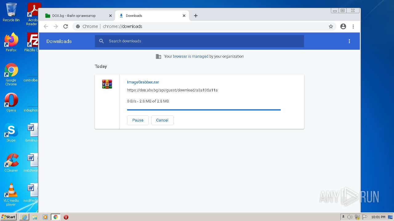Select the Recycle Bin desktop icon

click(11, 12)
